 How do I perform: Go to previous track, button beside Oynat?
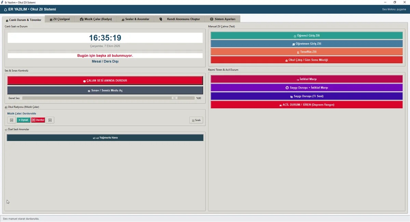12,120
